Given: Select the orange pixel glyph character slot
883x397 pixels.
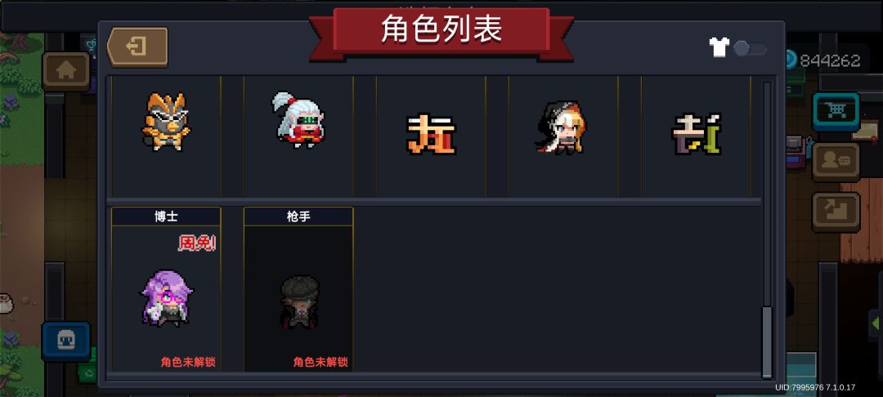Looking at the screenshot, I should click(431, 135).
